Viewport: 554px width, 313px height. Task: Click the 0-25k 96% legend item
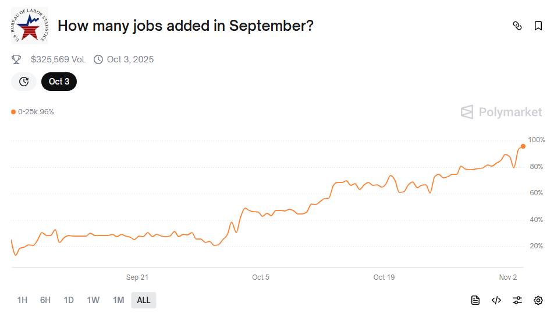pos(33,112)
